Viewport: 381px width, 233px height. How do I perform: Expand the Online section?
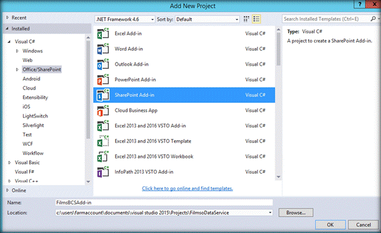(x=8, y=190)
